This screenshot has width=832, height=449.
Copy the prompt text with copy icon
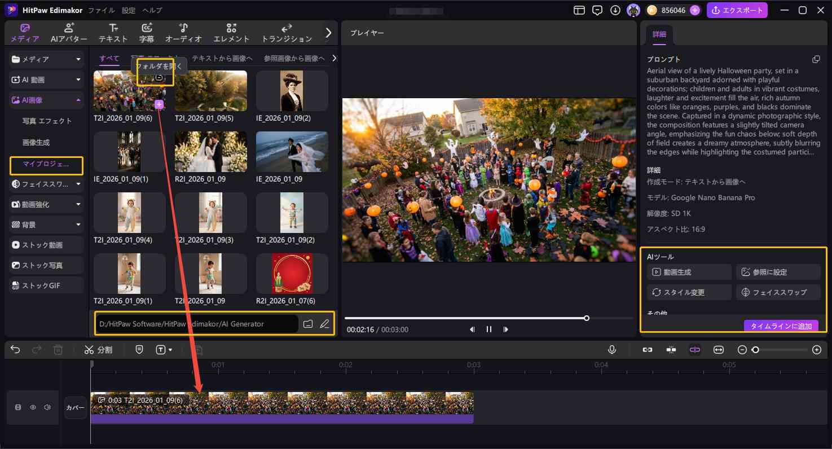pyautogui.click(x=816, y=59)
